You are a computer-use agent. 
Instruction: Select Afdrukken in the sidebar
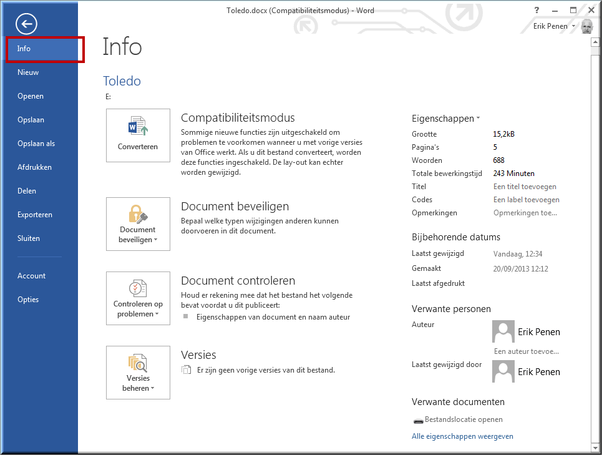click(34, 167)
